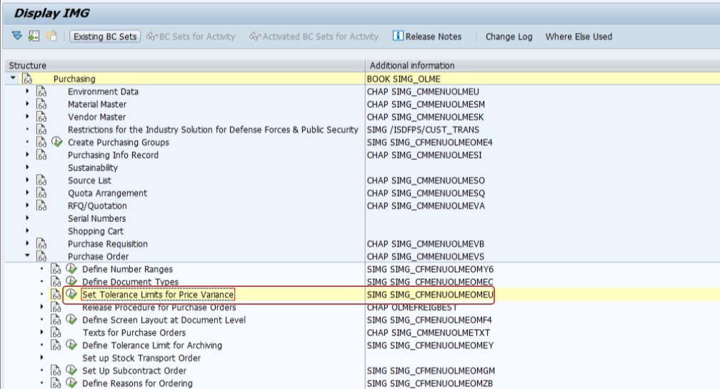The width and height of the screenshot is (720, 389).
Task: Collapse the Purchase Order node
Action: tap(28, 256)
